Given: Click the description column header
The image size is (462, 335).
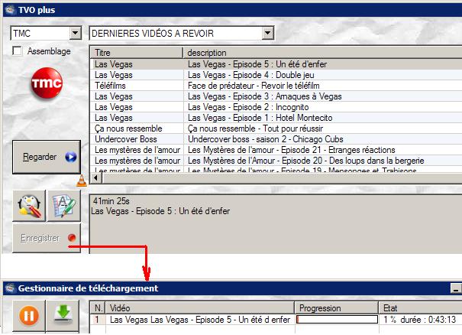Looking at the screenshot, I should click(321, 53).
